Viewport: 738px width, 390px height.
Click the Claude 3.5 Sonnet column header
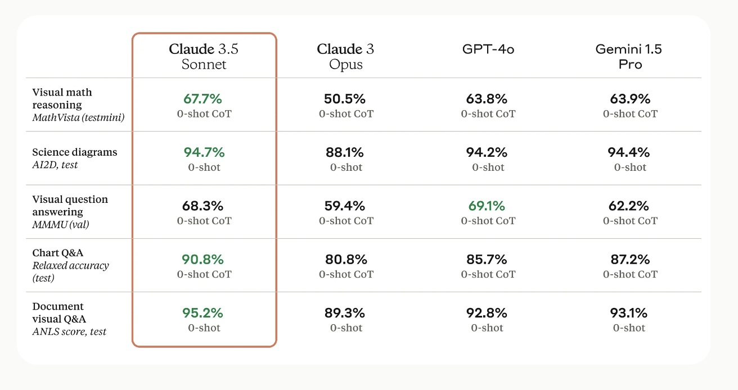point(204,56)
